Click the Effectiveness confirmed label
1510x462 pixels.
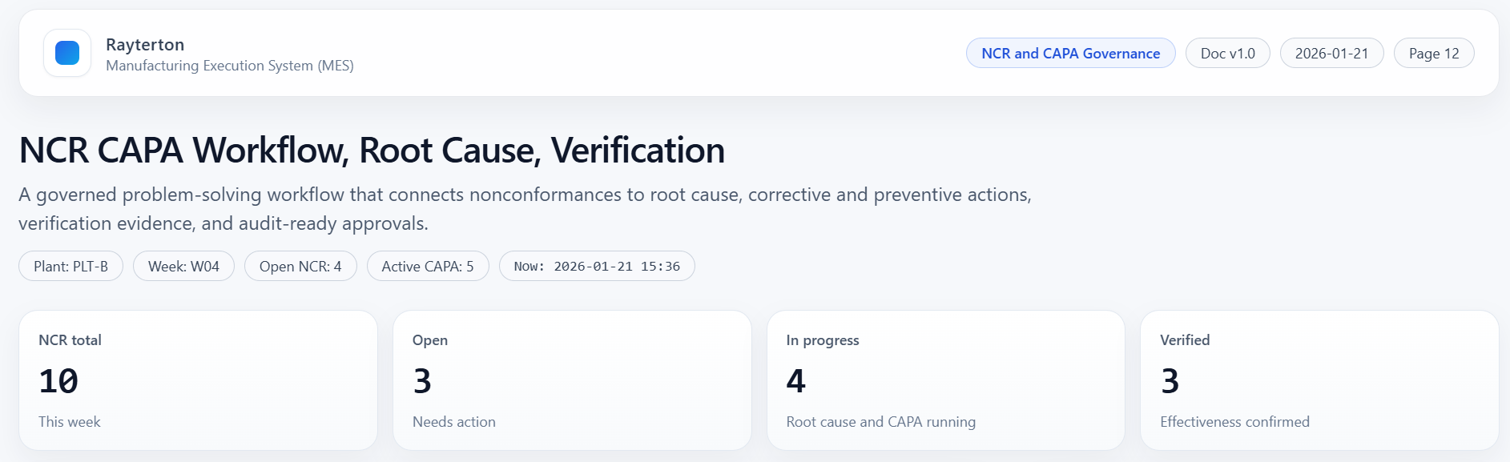[1234, 422]
